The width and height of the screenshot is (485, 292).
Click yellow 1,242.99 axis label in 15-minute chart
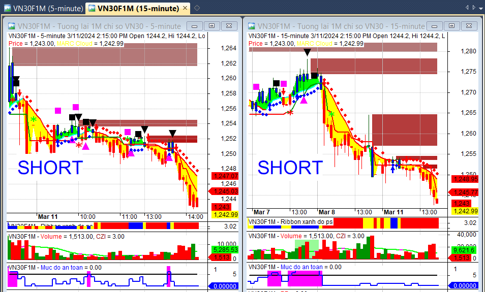465,211
